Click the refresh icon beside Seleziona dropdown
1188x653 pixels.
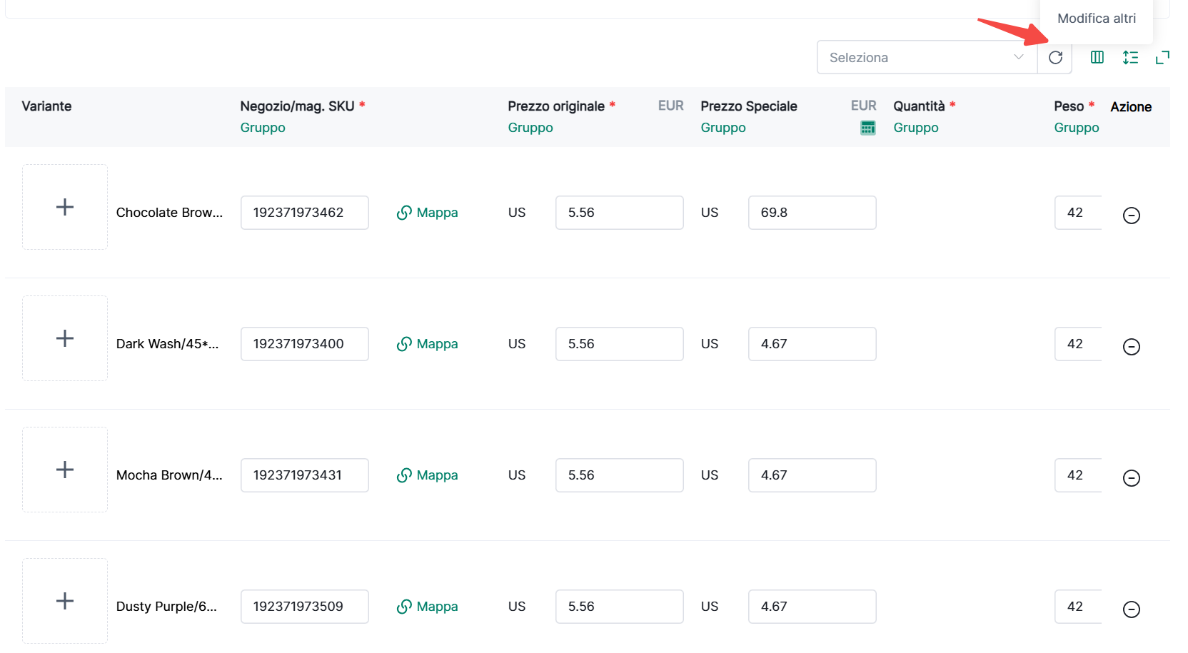1054,57
